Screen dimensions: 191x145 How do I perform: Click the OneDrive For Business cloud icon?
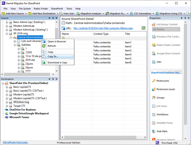coord(7,110)
